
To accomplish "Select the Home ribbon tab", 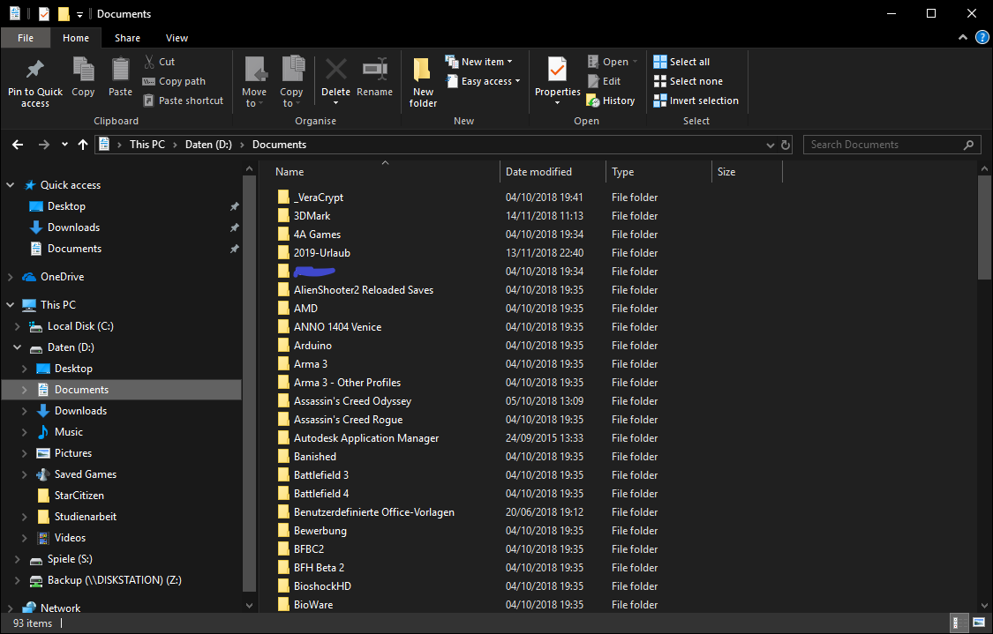I will click(x=76, y=38).
